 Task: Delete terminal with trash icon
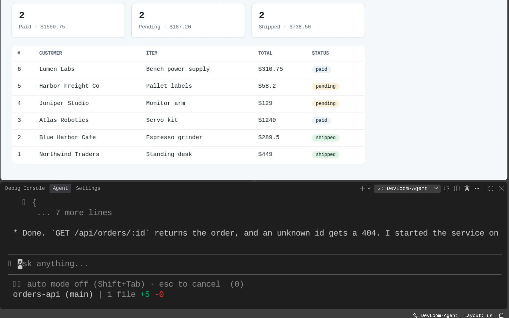467,188
